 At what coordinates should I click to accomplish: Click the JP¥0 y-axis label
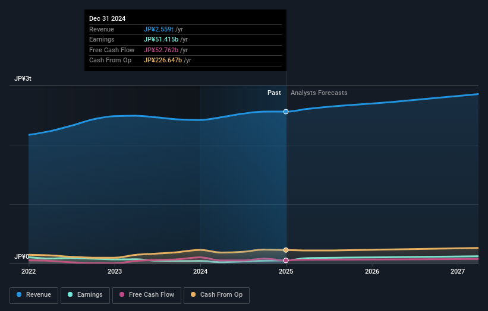[x=21, y=256]
